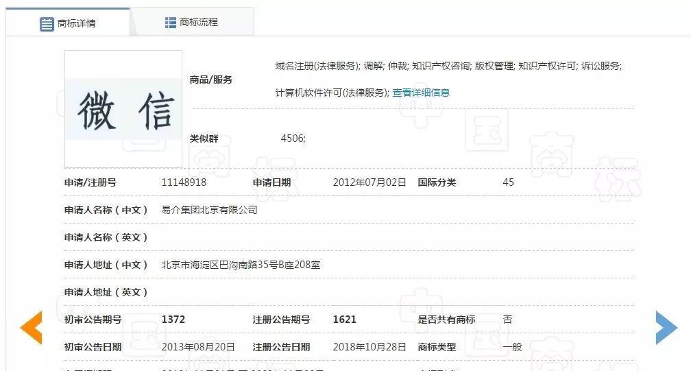The width and height of the screenshot is (691, 371).
Task: Click the 申请人地址（中文） label
Action: 106,265
